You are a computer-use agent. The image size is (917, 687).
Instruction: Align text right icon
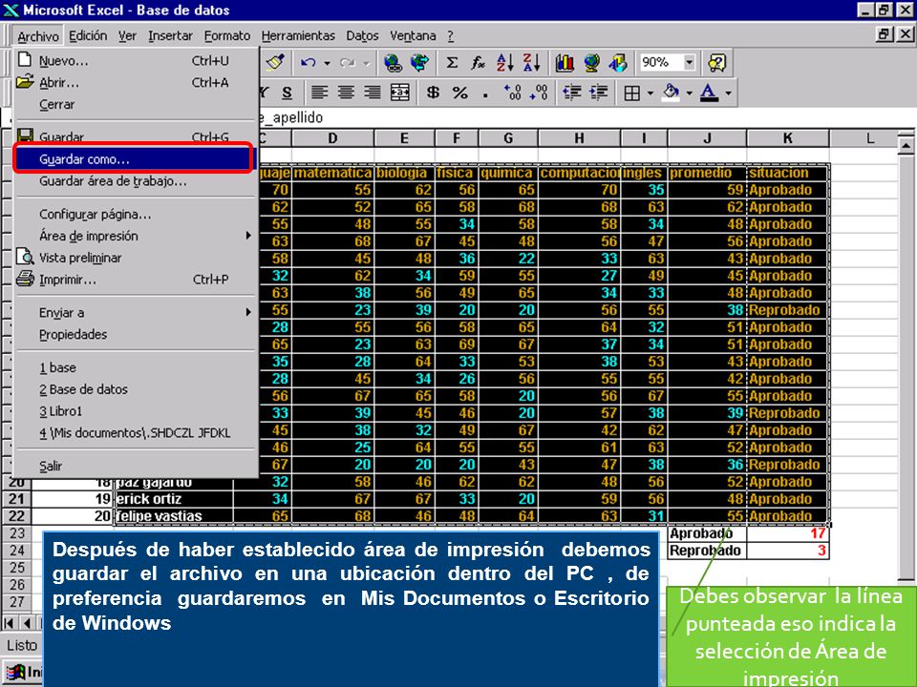[373, 93]
